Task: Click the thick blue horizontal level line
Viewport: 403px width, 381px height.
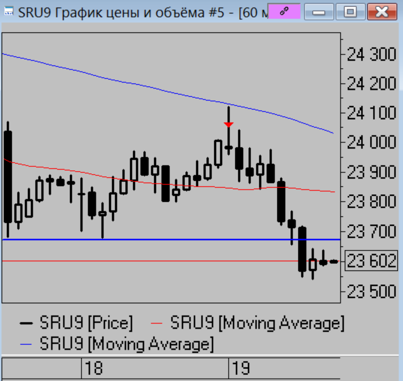Action: coord(150,240)
